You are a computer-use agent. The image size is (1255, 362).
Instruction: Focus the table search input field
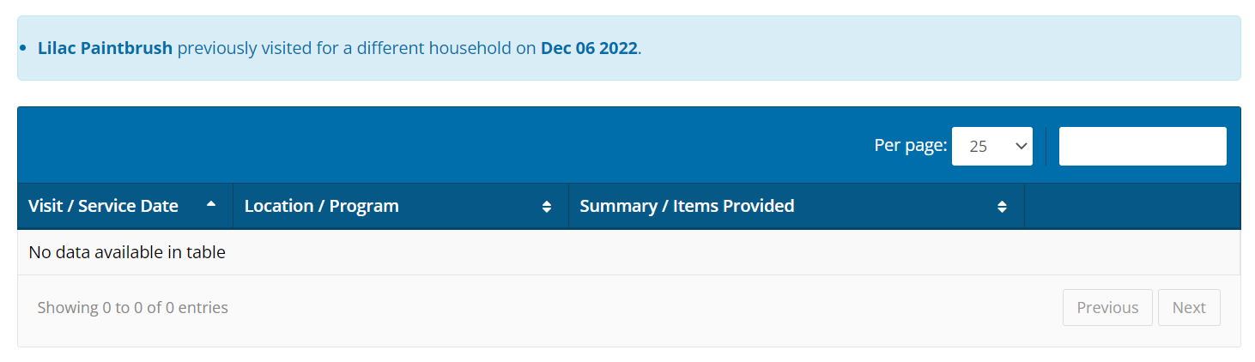click(x=1142, y=146)
